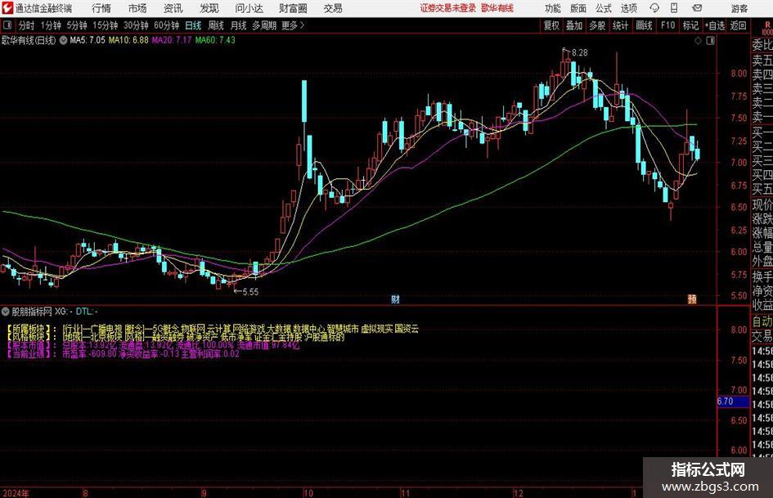Click the 歌华有线 stock name in title bar

click(497, 8)
